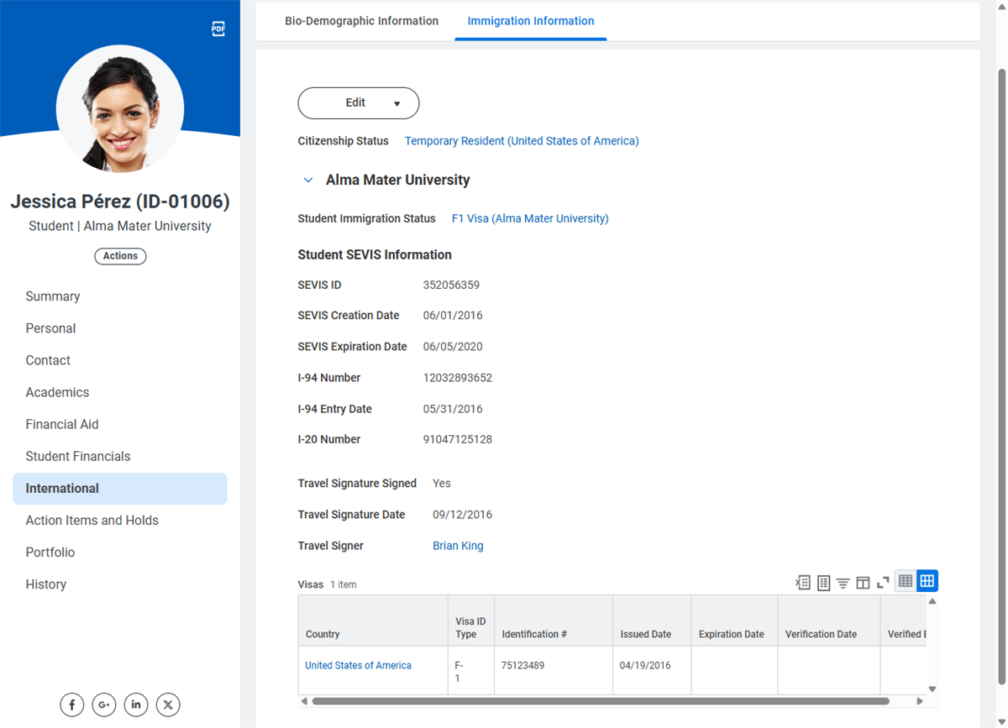The image size is (1008, 728).
Task: Filter the Visas table
Action: click(843, 582)
